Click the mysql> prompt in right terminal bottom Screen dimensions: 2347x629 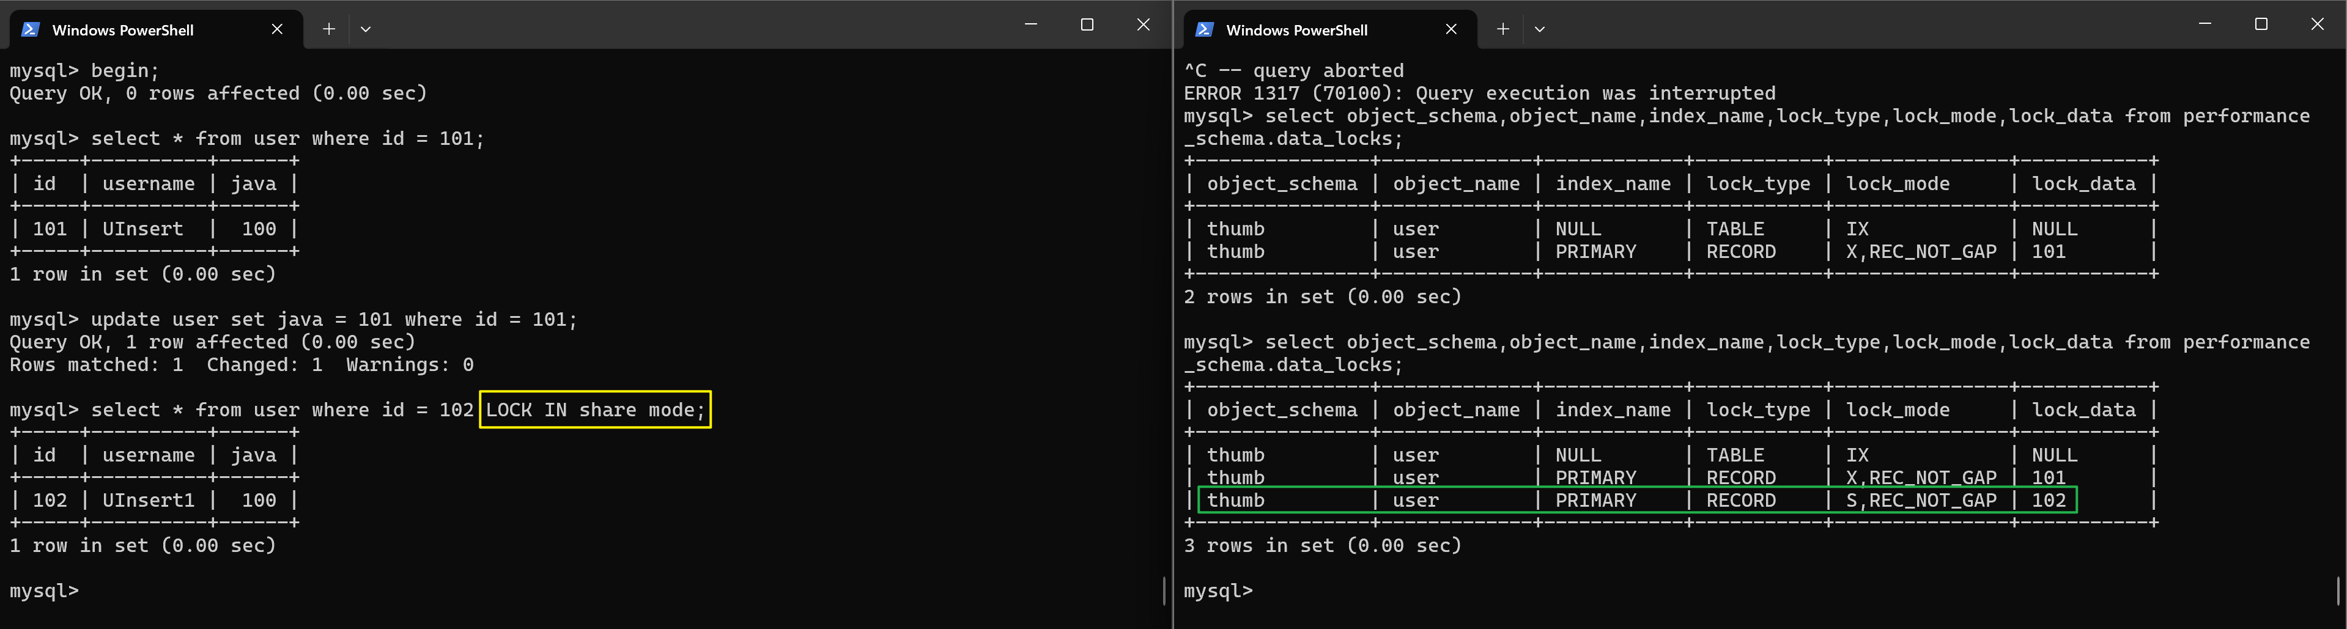tap(1218, 590)
